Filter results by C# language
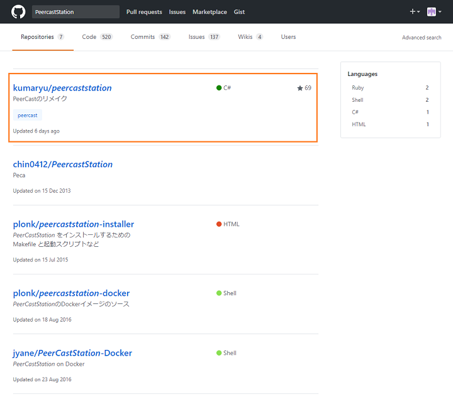The width and height of the screenshot is (453, 397). [x=390, y=112]
